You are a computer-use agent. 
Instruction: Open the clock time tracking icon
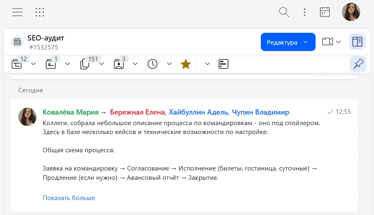pyautogui.click(x=153, y=64)
